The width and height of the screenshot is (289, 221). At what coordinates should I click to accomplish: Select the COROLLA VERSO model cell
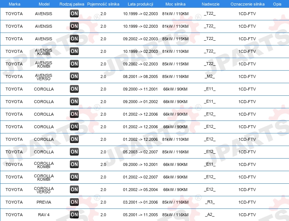coord(44,190)
